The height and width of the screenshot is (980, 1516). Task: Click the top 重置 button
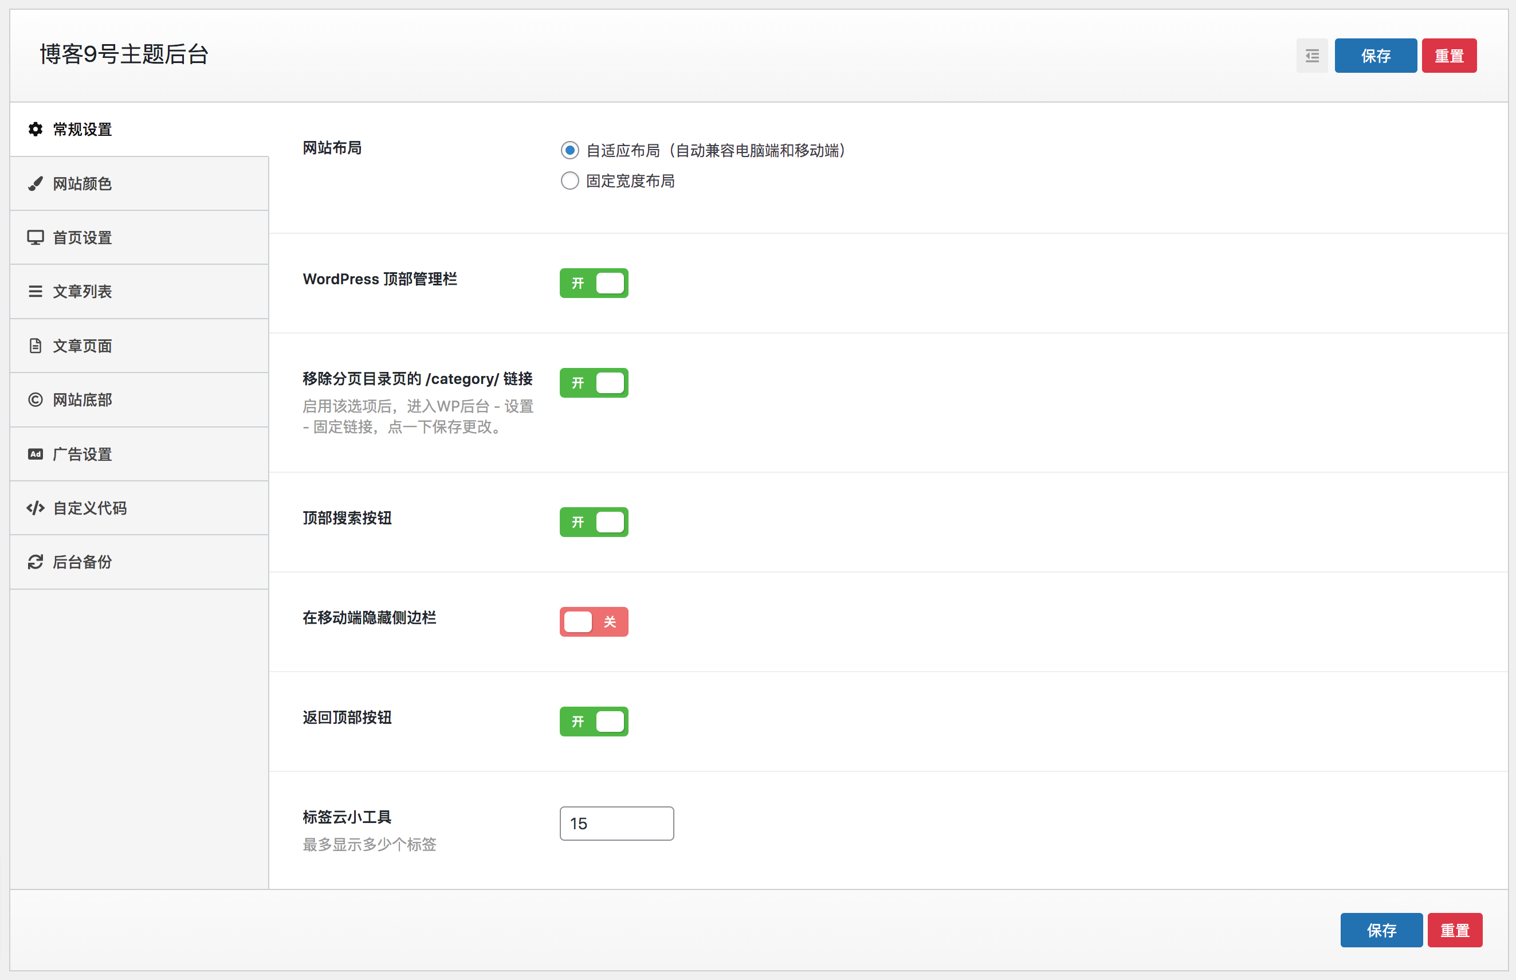coord(1449,56)
